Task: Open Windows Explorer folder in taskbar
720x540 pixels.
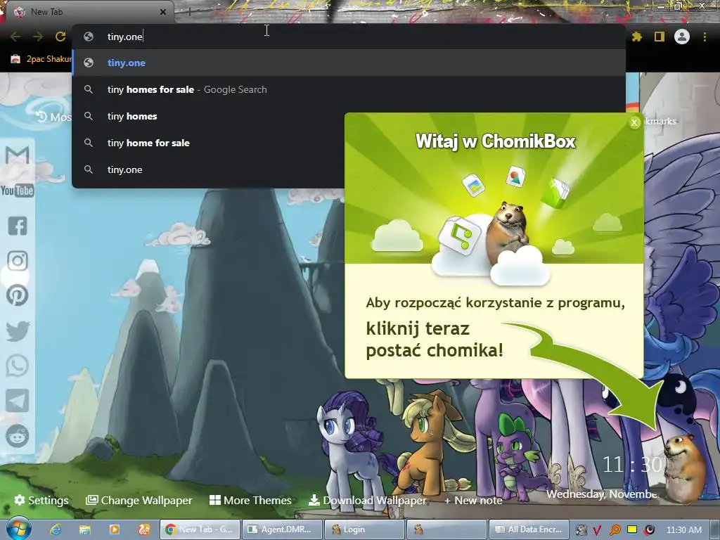Action: 85,530
